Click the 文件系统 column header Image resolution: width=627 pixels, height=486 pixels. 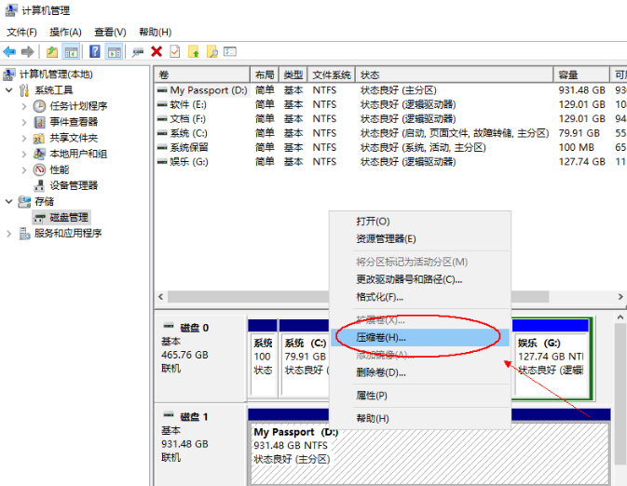pyautogui.click(x=331, y=74)
